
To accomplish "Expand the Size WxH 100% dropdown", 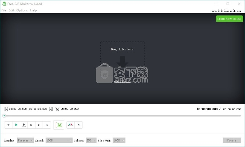I will [119, 140].
